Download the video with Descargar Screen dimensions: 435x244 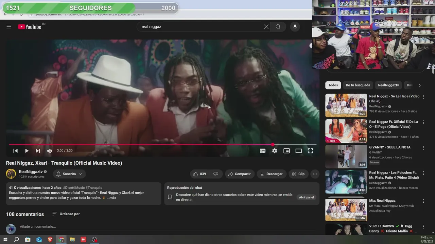271,174
